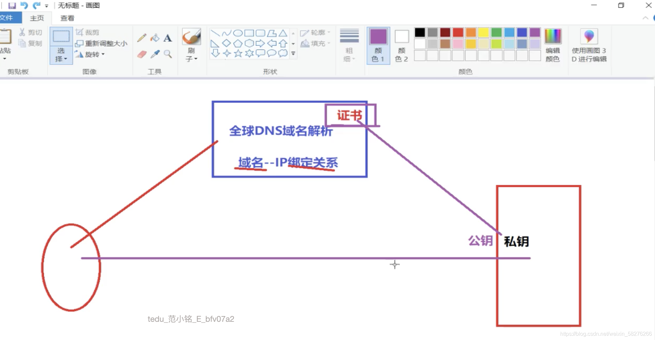This screenshot has width=655, height=340.
Task: Select the Magnifier tool
Action: click(168, 54)
